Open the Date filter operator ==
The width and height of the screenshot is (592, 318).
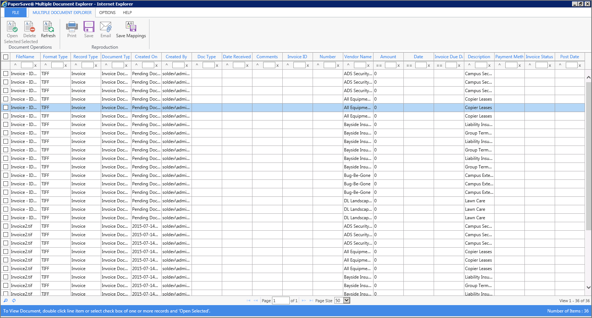click(x=409, y=66)
